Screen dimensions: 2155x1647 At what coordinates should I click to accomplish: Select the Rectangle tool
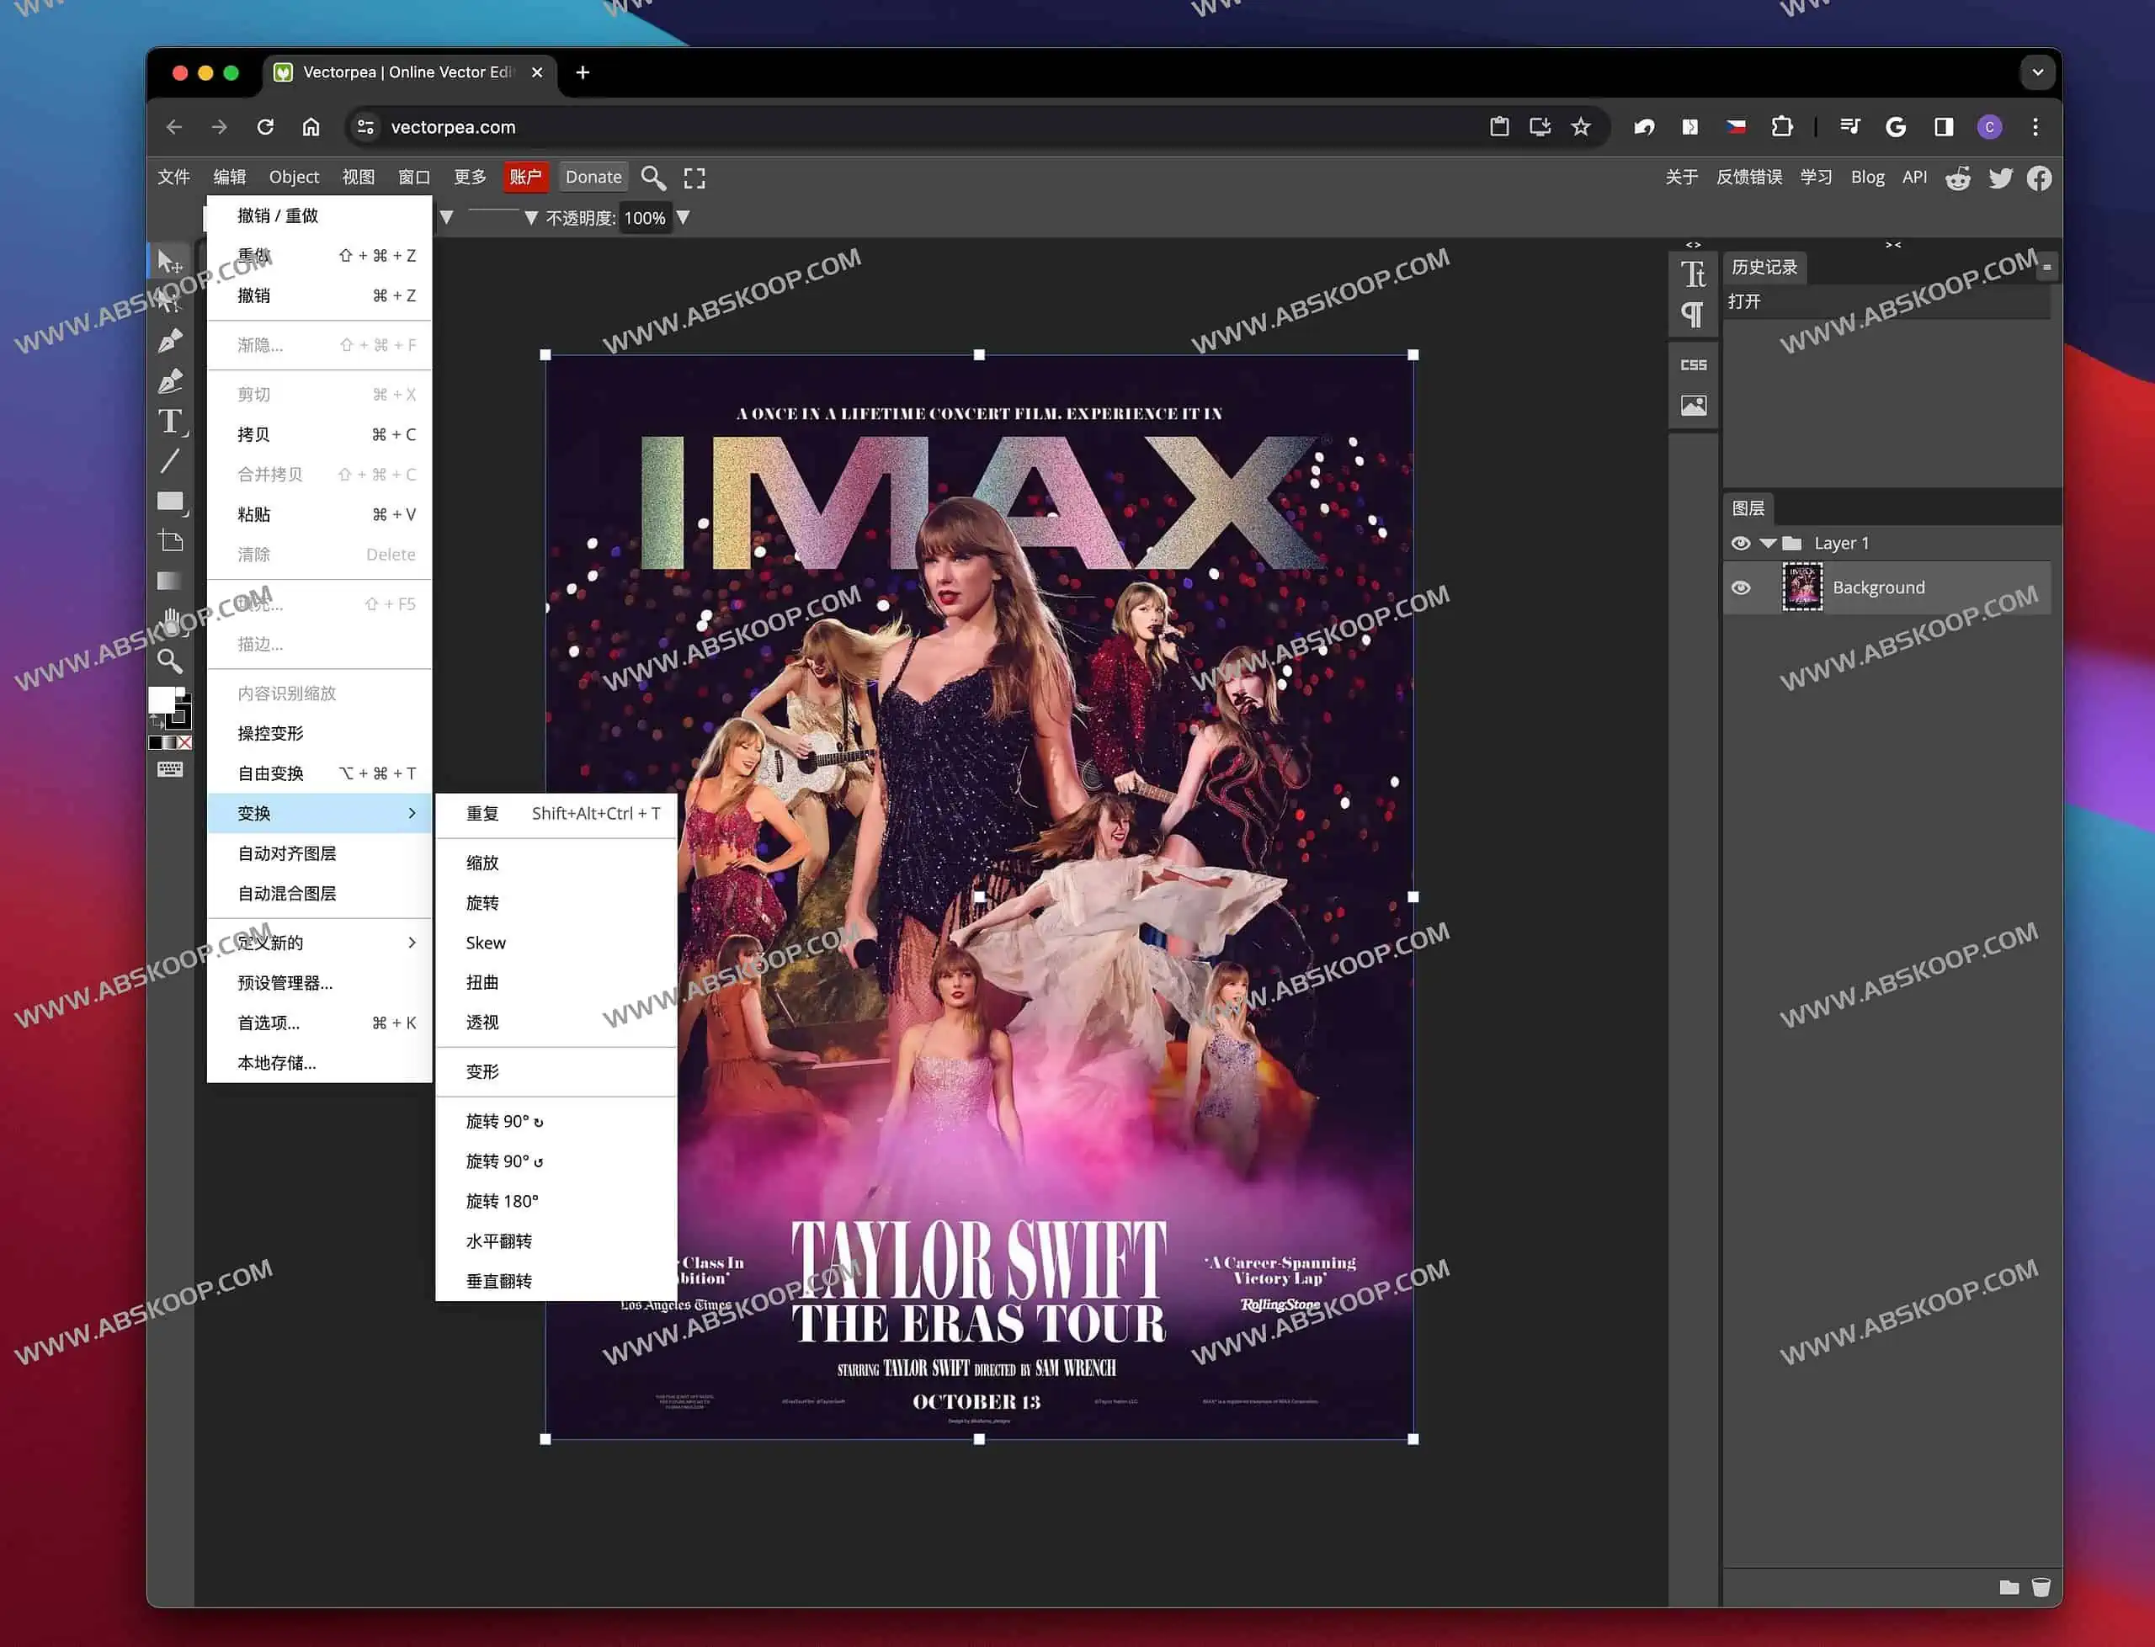click(171, 501)
